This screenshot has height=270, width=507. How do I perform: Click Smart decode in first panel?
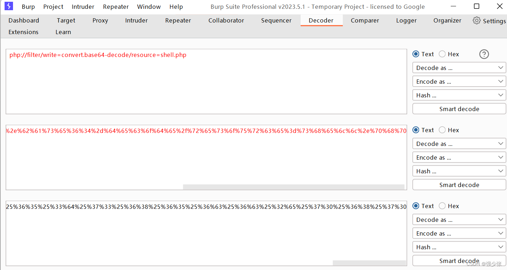coord(459,109)
